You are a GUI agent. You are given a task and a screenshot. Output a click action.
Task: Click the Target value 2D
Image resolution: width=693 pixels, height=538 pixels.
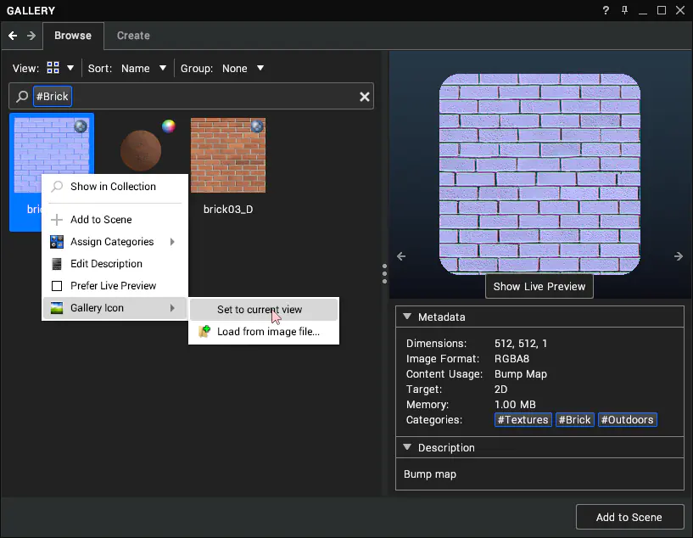point(500,389)
